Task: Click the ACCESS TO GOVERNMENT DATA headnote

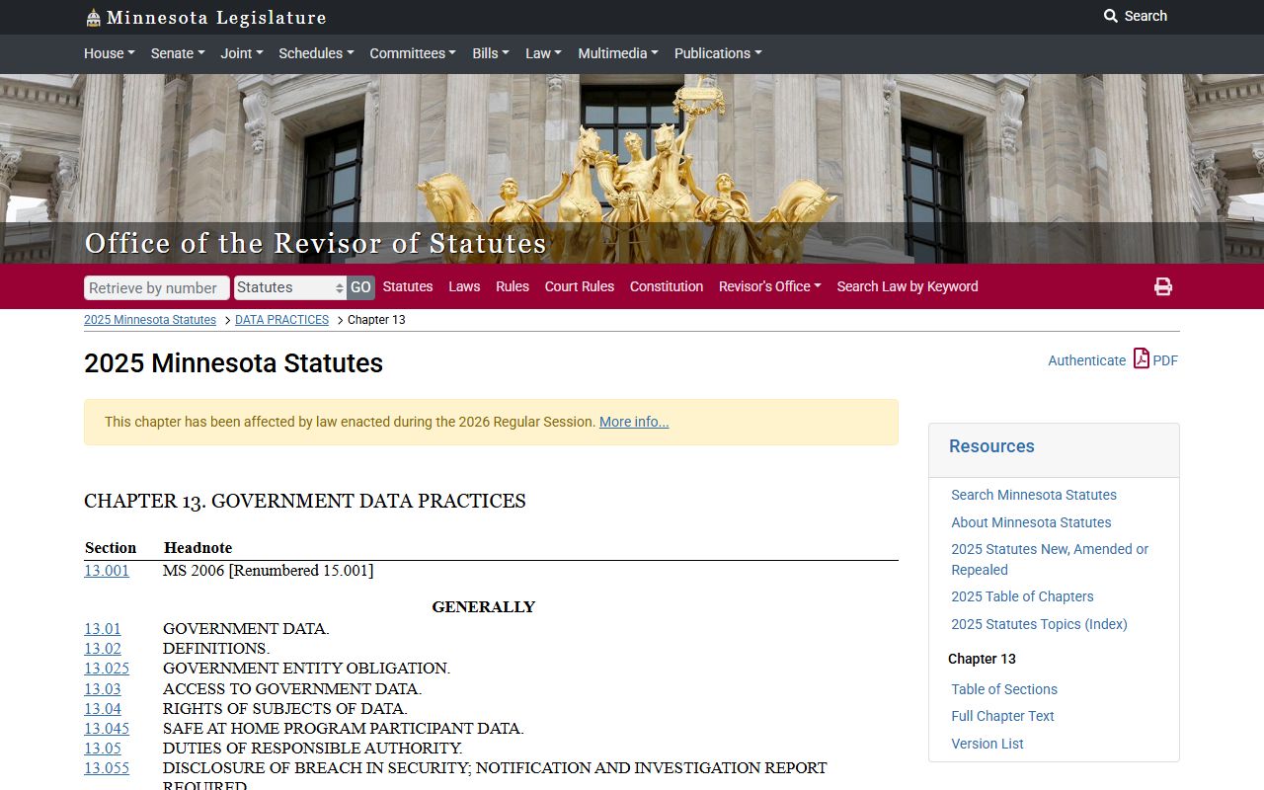Action: 292,689
